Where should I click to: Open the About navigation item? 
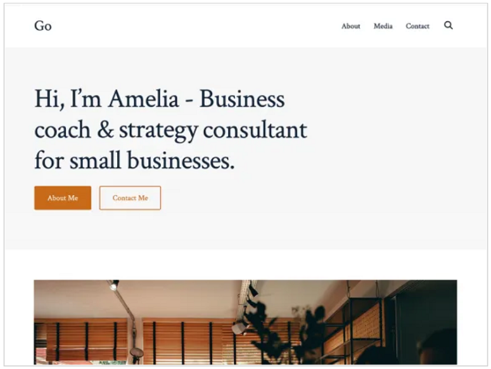point(351,27)
